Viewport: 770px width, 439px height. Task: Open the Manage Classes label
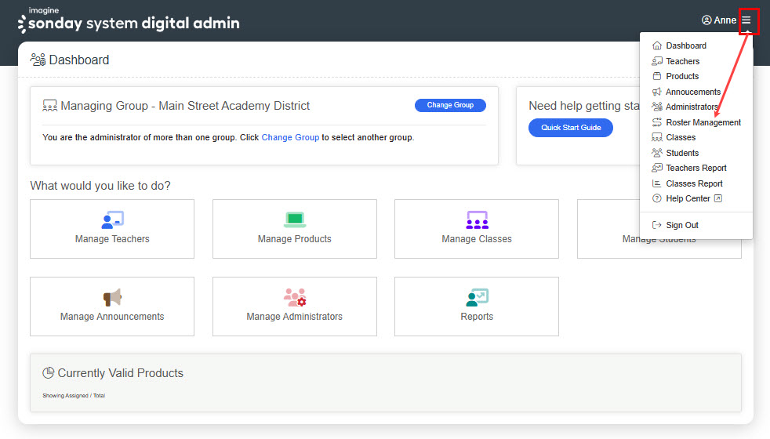point(477,239)
